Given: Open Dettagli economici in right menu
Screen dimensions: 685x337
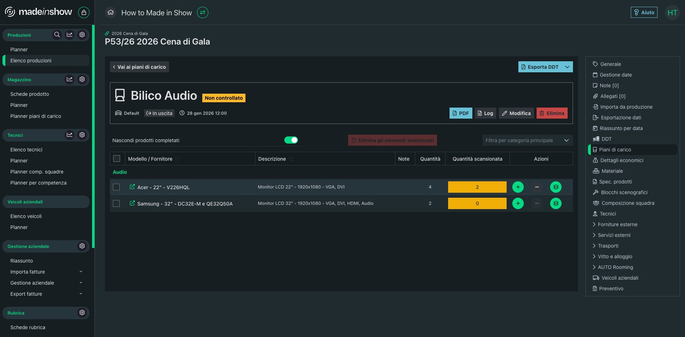Looking at the screenshot, I should (618, 160).
